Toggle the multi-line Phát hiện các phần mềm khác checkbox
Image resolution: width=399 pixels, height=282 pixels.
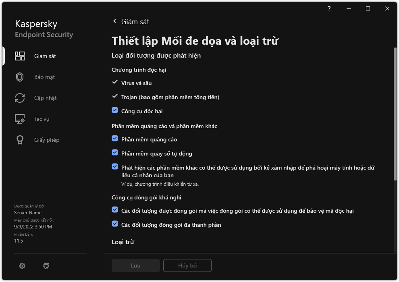[115, 166]
